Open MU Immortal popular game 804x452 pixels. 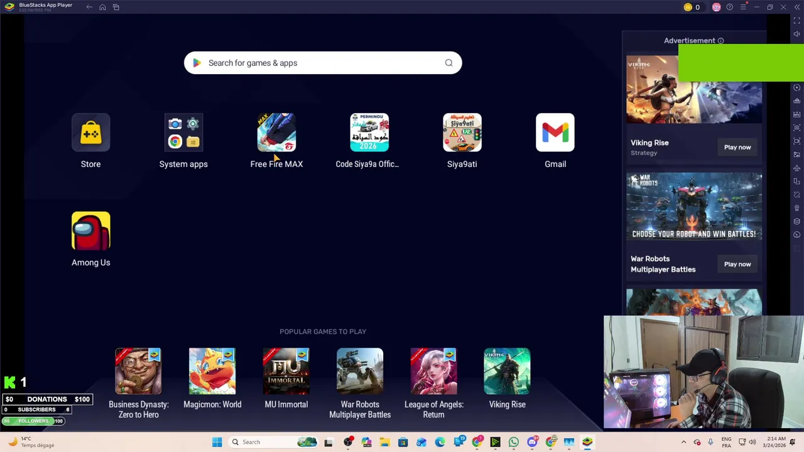[286, 371]
